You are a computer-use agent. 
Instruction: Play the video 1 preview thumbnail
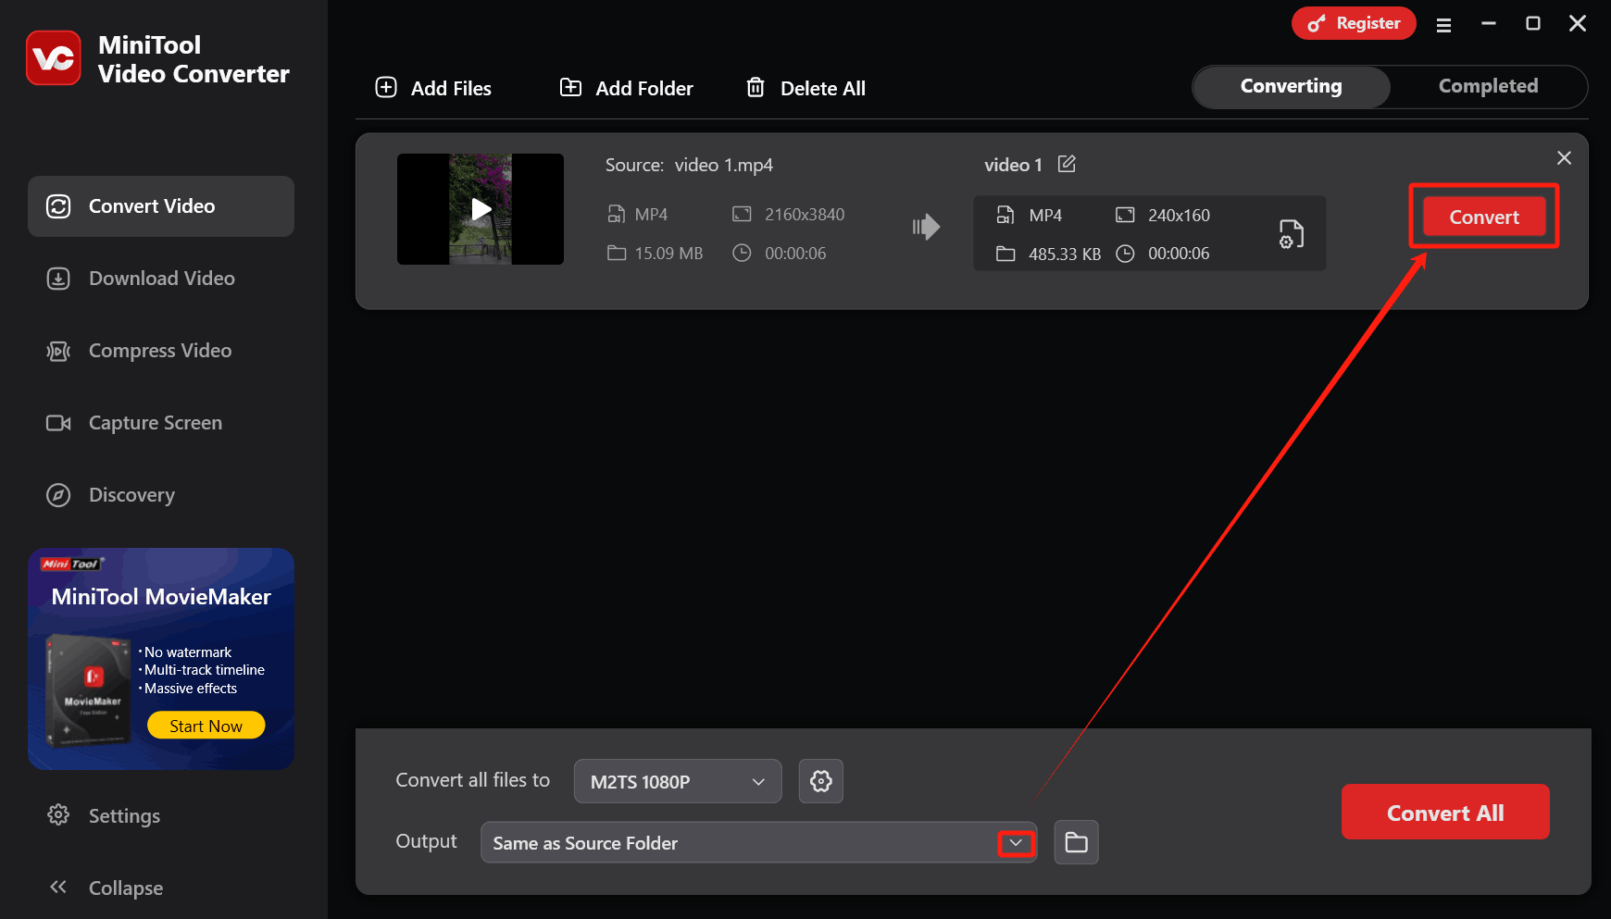click(481, 209)
